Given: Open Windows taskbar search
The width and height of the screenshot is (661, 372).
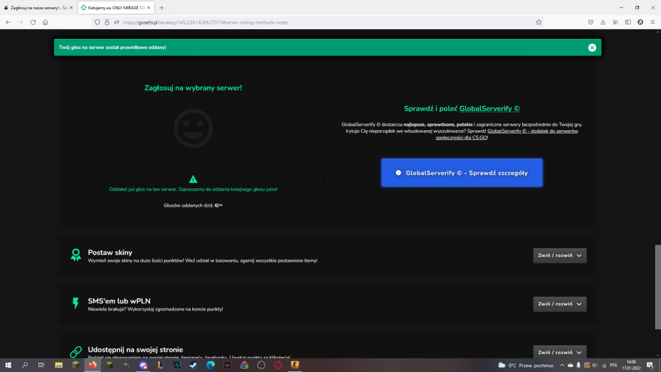Looking at the screenshot, I should (x=24, y=365).
